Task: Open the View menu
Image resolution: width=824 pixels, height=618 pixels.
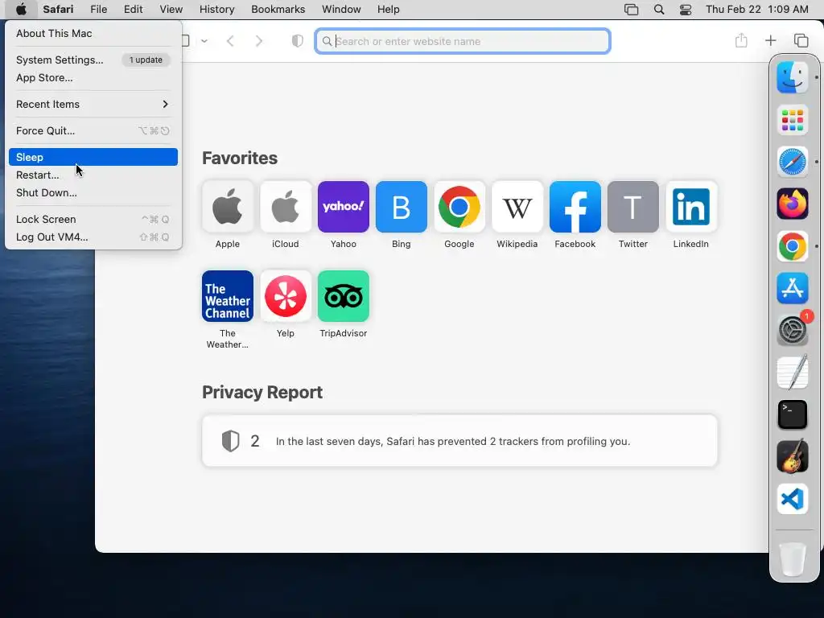Action: tap(171, 10)
